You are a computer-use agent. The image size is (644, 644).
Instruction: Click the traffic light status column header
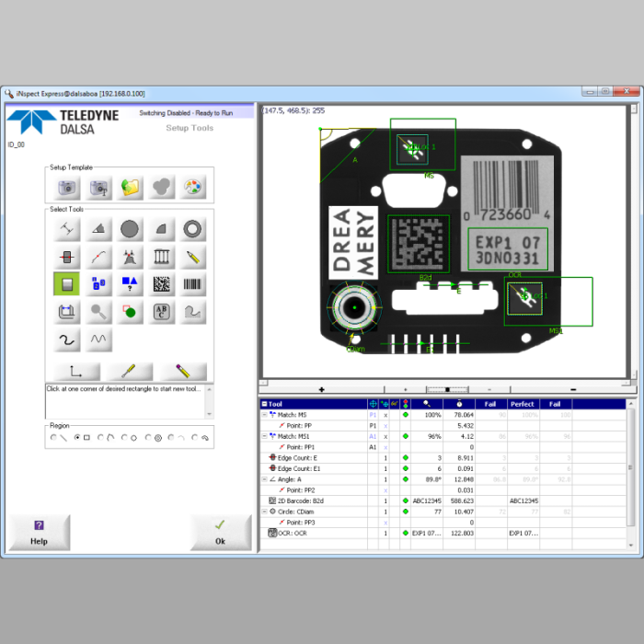406,404
